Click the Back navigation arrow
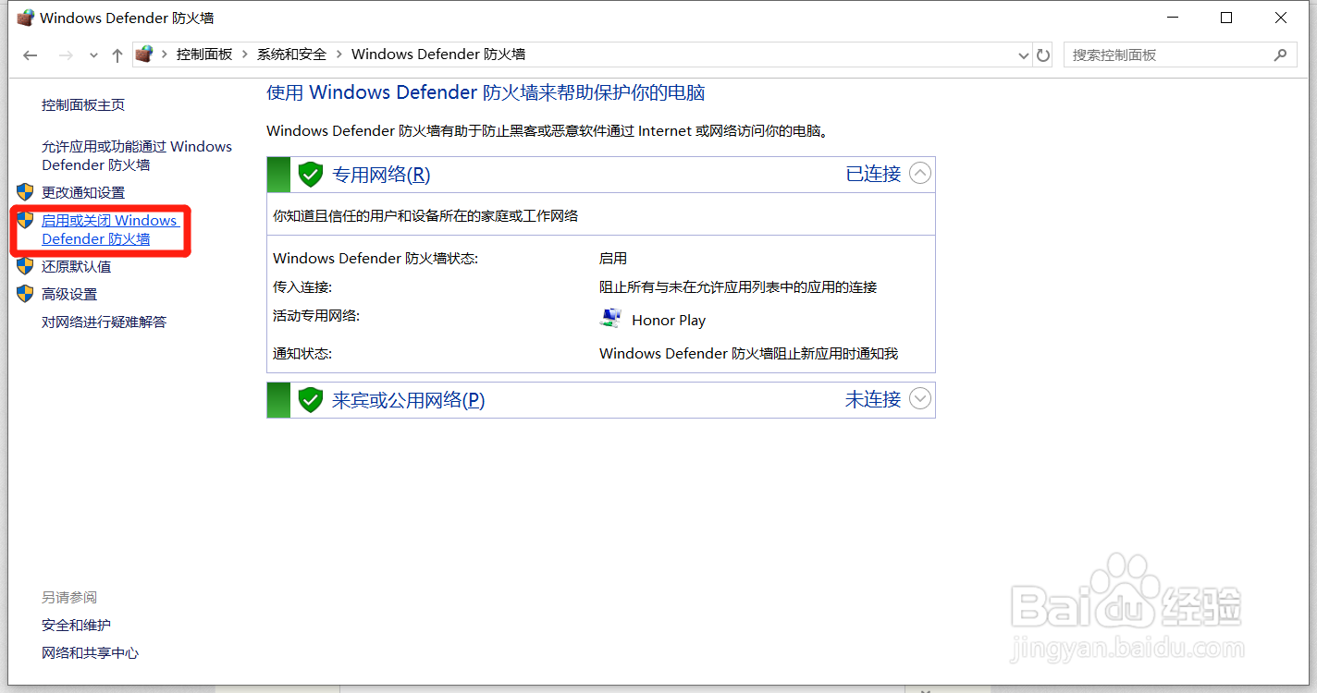This screenshot has height=693, width=1317. click(x=31, y=55)
